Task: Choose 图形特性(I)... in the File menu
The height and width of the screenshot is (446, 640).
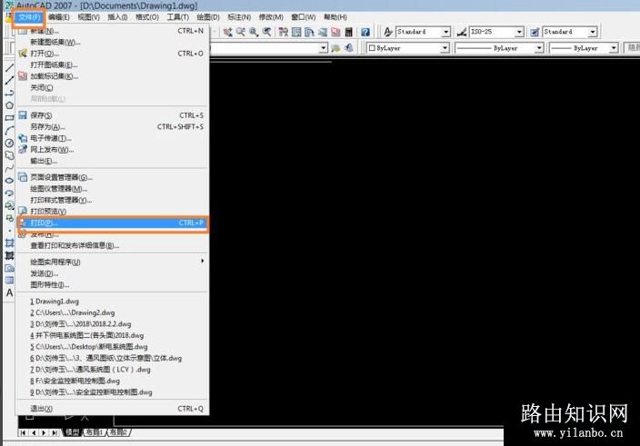Action: [x=113, y=284]
